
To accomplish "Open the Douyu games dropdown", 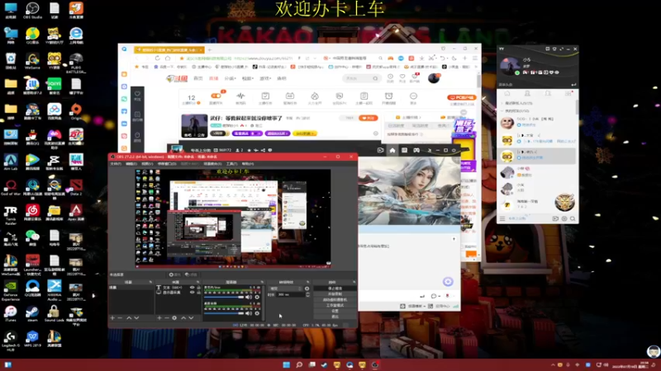I will click(265, 78).
